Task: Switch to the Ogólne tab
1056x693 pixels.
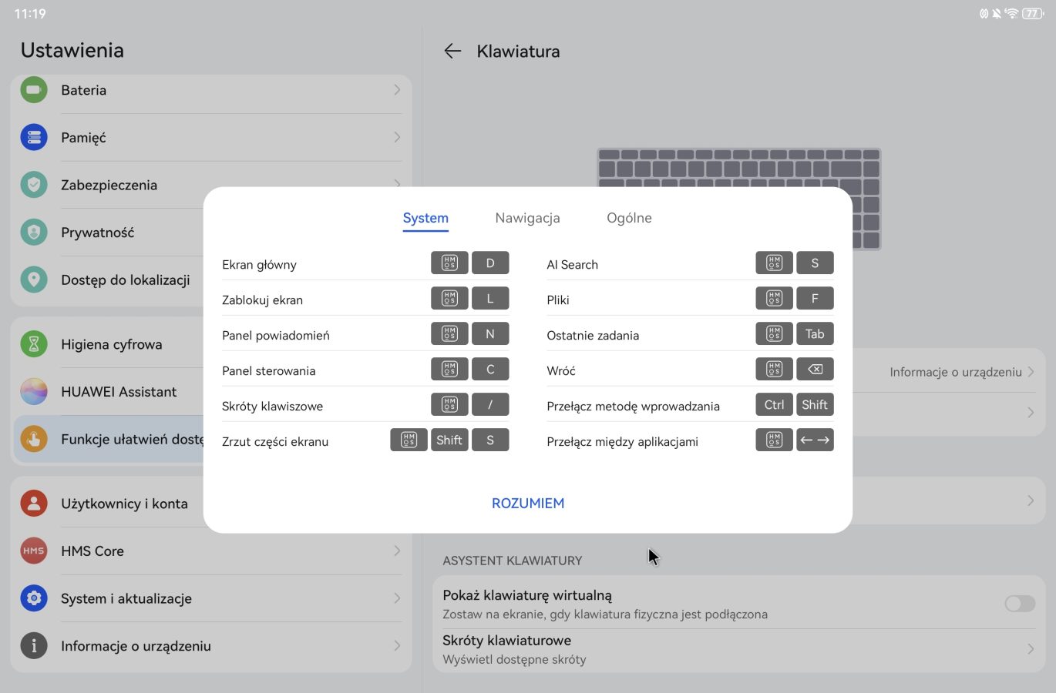Action: [629, 218]
